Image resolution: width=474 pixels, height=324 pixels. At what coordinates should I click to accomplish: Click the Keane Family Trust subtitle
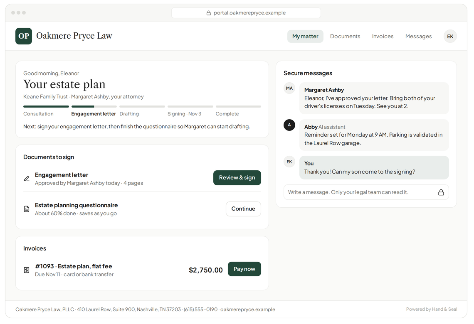coord(84,97)
